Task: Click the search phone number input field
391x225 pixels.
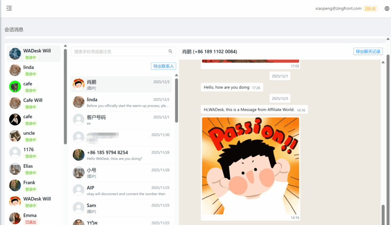Action: 119,51
